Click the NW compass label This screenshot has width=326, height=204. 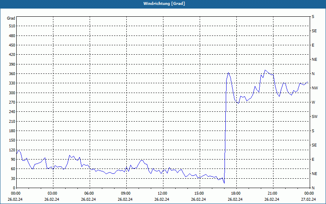point(315,88)
